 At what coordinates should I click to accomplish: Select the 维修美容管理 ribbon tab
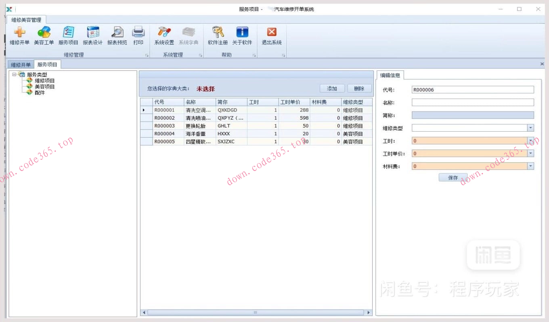[26, 20]
